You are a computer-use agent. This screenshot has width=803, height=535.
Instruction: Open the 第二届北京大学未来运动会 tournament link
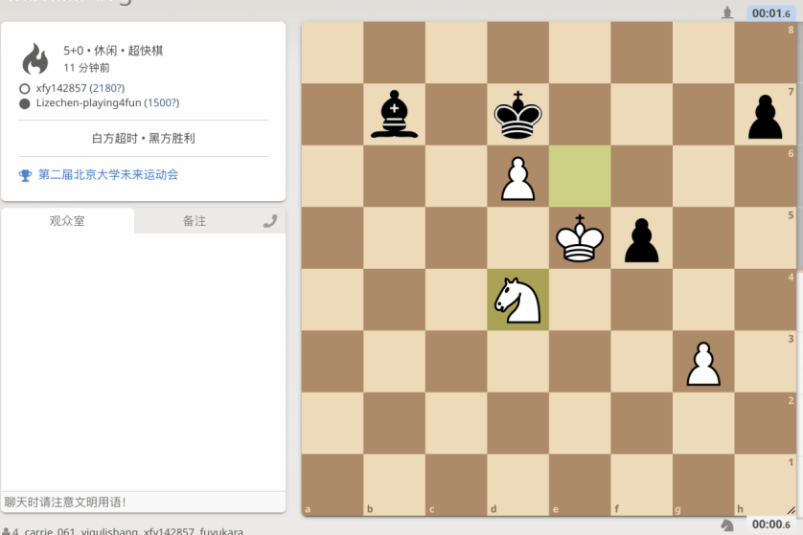click(108, 174)
